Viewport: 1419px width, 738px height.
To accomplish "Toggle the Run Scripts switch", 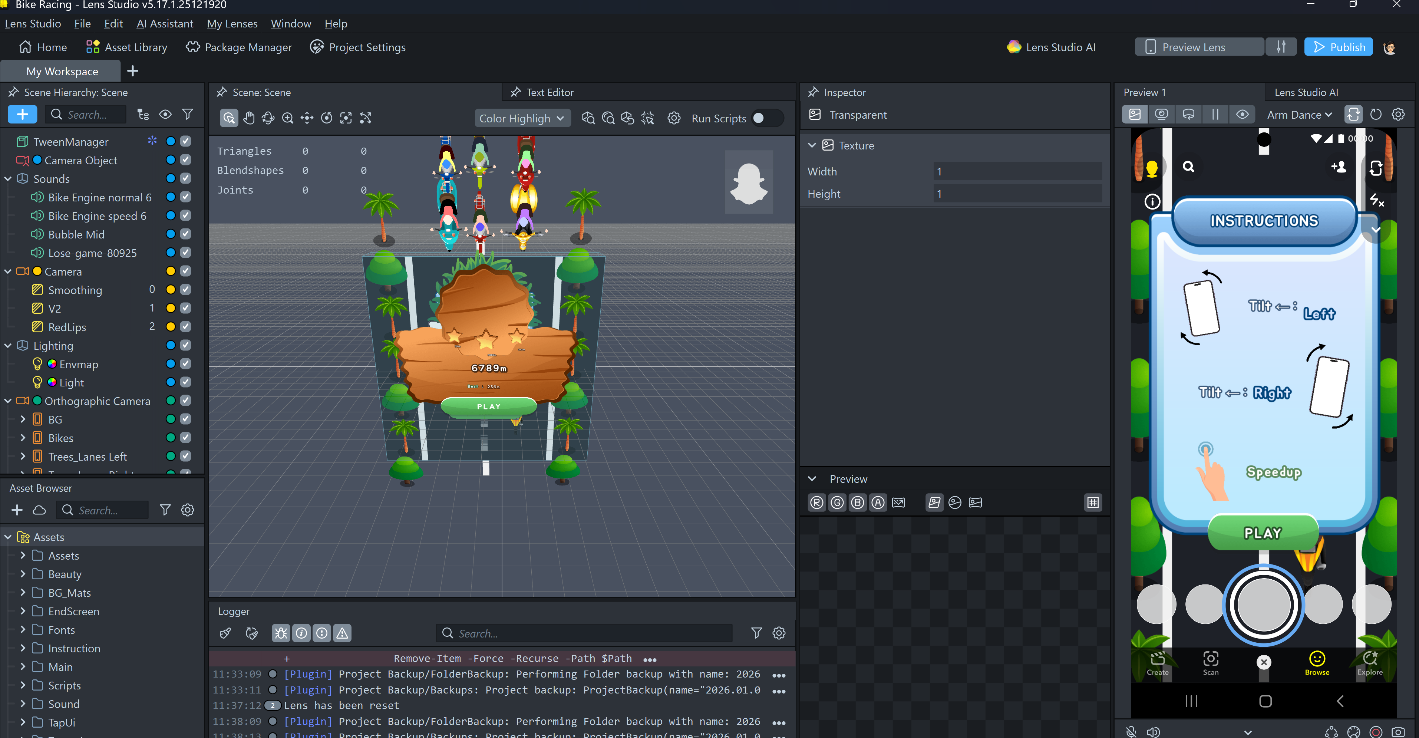I will click(766, 118).
